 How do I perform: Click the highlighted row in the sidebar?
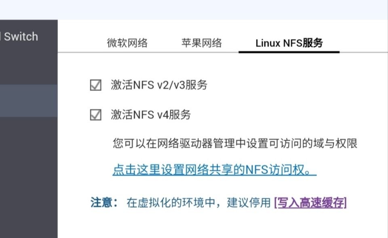point(29,101)
